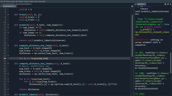Click the '# Naive, inefficient way' comment
The image size is (172, 96).
coord(34,66)
